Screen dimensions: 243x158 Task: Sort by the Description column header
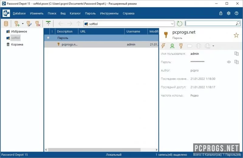coord(67,31)
